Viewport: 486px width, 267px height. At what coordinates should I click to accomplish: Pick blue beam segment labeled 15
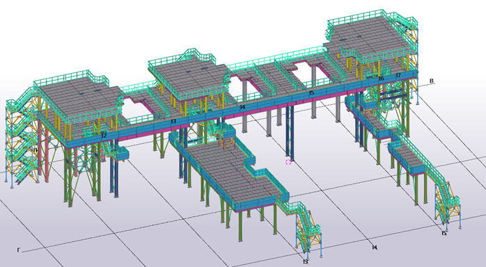(x=311, y=92)
